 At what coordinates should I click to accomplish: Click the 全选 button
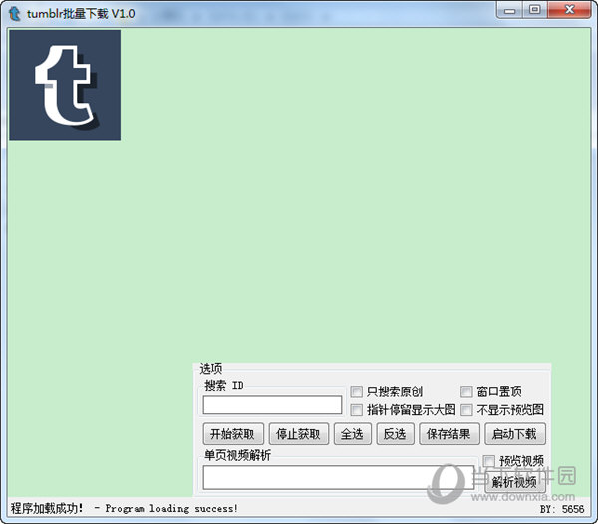tap(353, 434)
